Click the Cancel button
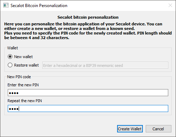 pos(158,129)
